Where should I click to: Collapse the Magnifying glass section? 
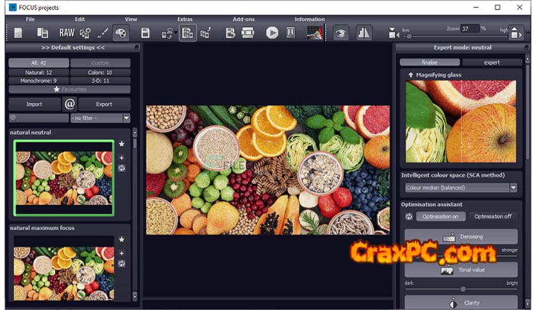click(410, 75)
